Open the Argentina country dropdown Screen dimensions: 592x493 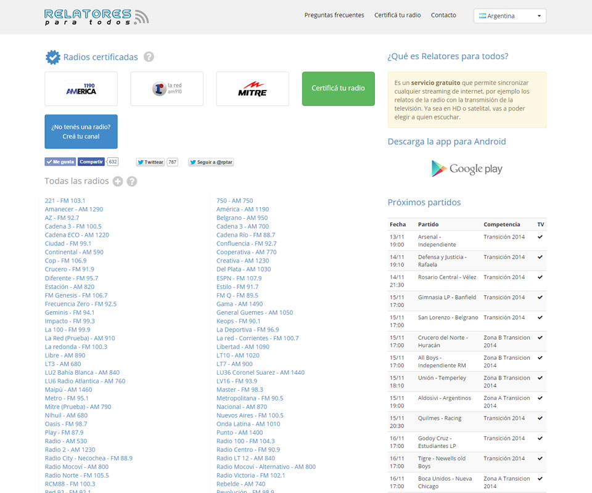pyautogui.click(x=510, y=16)
